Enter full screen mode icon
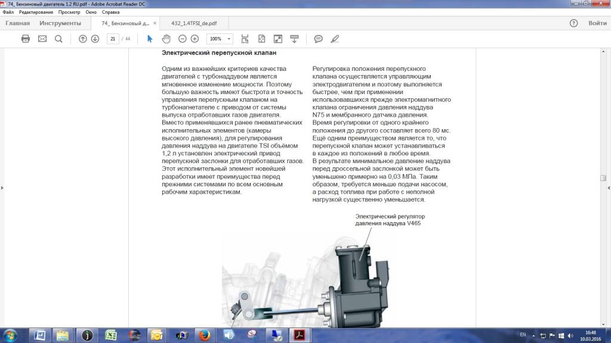 coord(278,39)
